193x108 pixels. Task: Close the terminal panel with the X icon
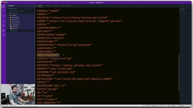(x=189, y=6)
